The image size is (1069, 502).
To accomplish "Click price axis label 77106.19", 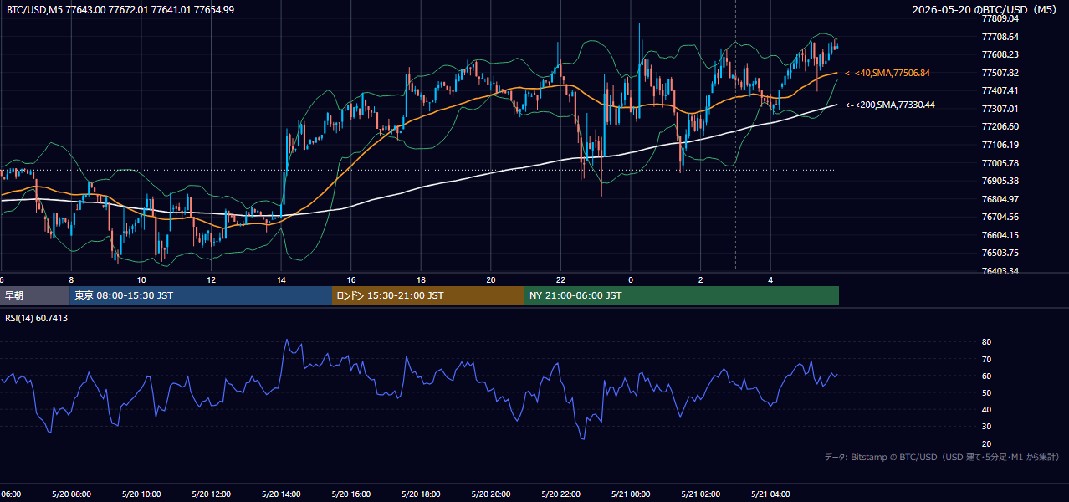I will [x=1001, y=145].
